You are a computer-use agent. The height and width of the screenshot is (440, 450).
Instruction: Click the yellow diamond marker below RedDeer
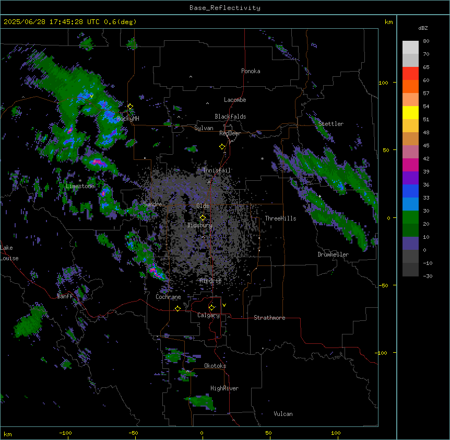222,147
